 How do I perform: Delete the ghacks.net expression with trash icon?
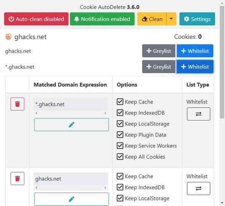[17, 179]
